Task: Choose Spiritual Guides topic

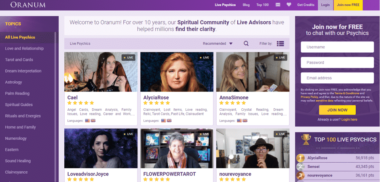Action: tap(19, 105)
